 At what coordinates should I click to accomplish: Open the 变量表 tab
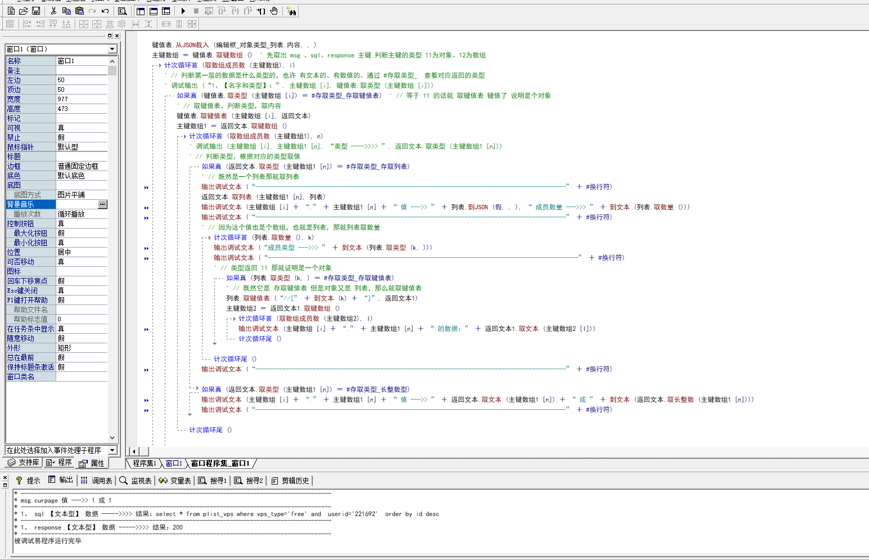point(175,480)
